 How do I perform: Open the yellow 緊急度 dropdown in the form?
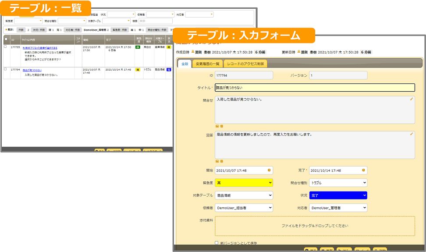[244, 183]
